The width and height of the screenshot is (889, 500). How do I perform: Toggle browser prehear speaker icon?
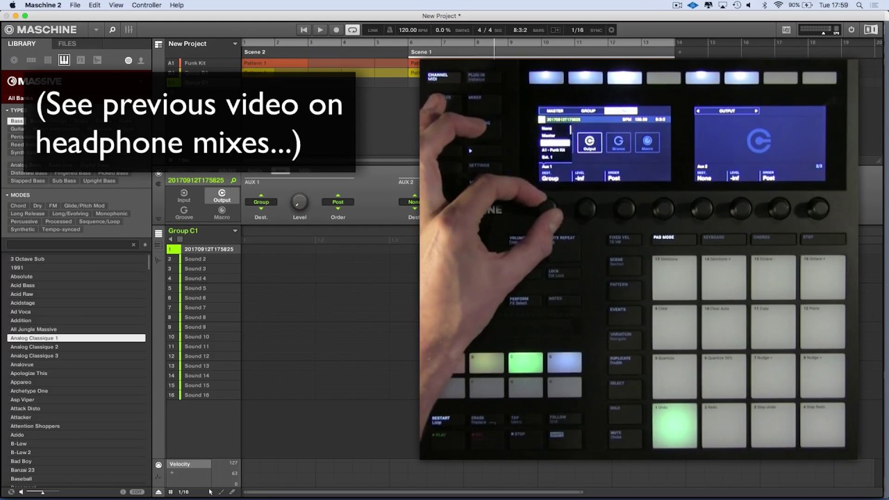click(x=20, y=492)
